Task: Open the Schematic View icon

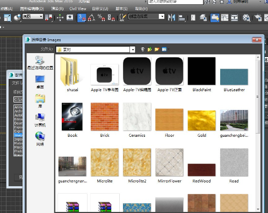Action: point(234,18)
